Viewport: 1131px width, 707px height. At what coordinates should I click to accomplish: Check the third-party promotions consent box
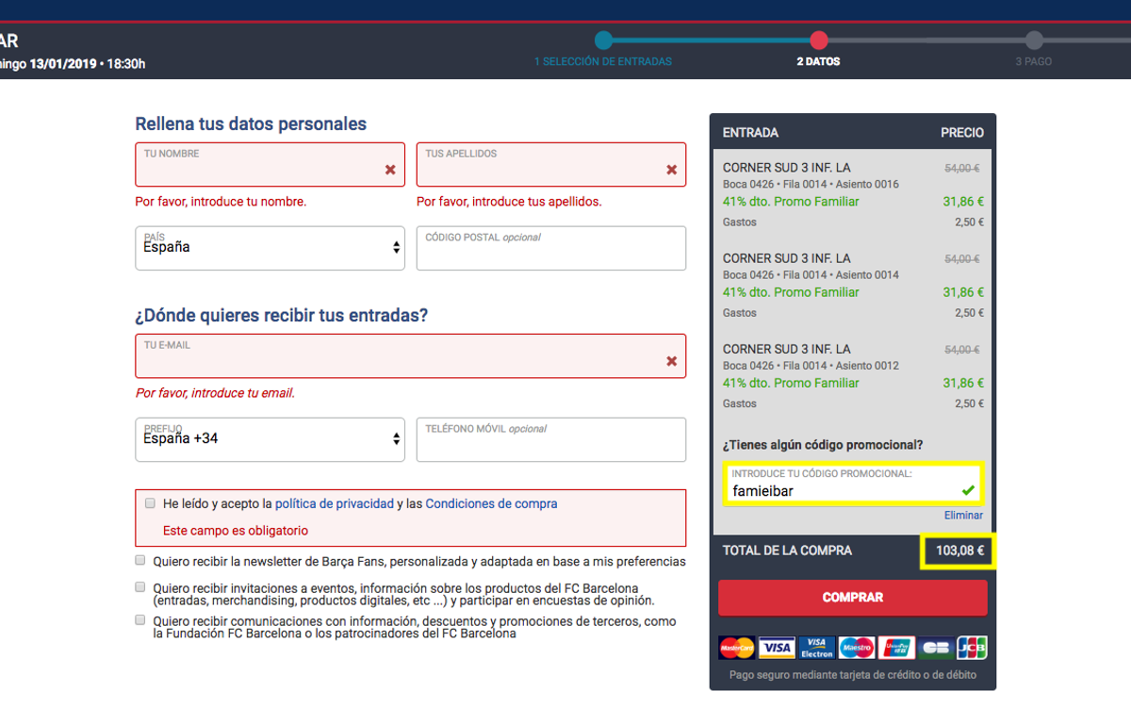(139, 619)
